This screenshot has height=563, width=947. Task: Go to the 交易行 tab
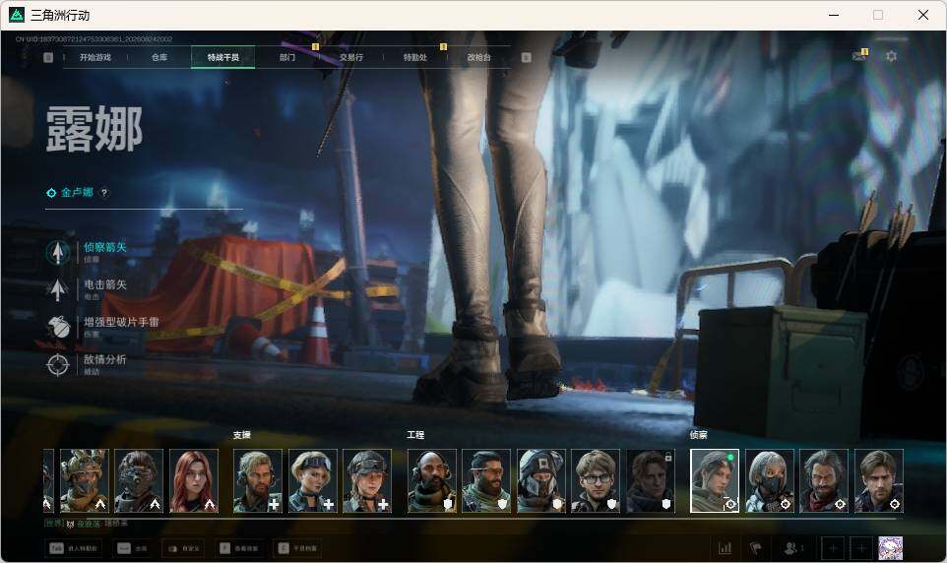[350, 57]
